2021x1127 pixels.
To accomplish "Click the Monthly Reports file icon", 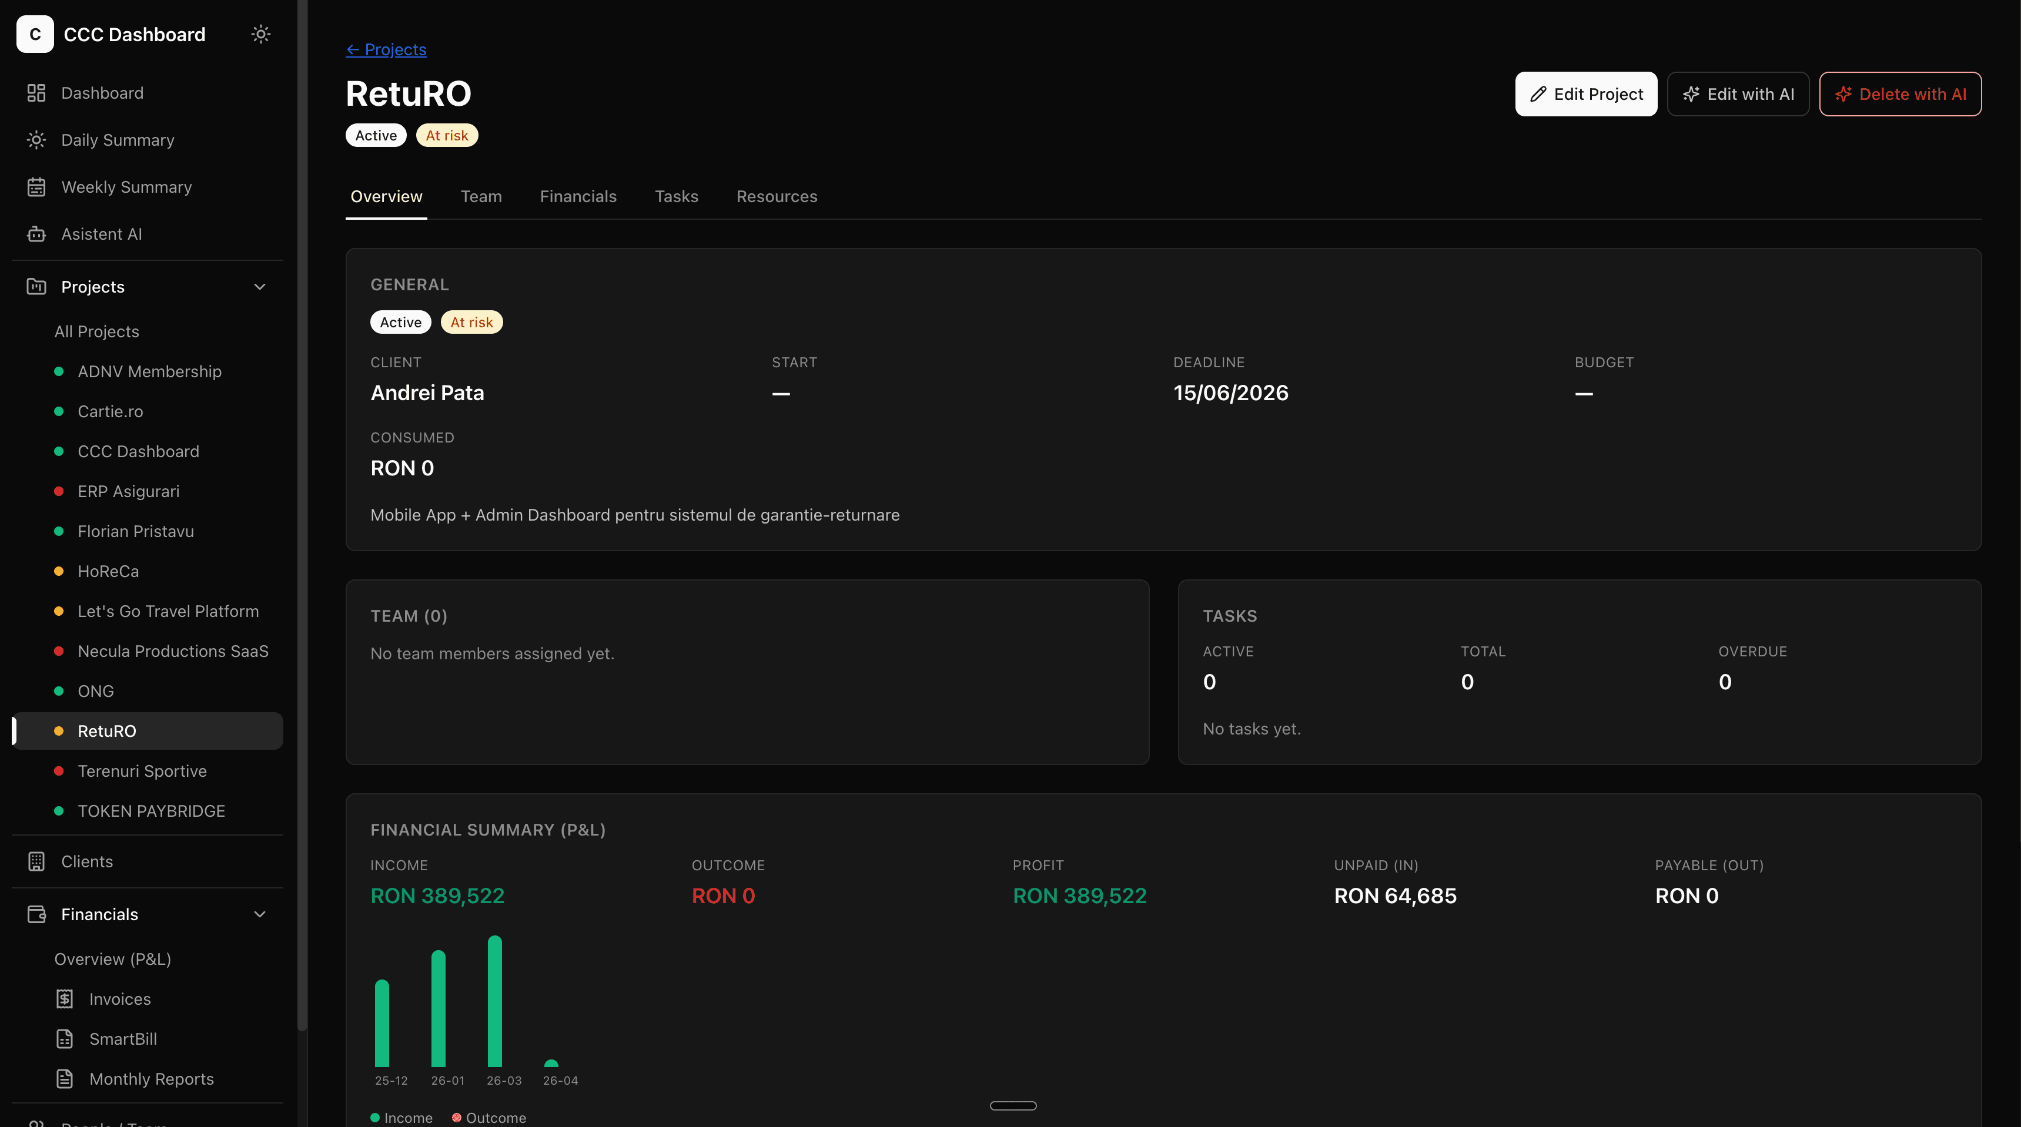I will click(x=64, y=1078).
